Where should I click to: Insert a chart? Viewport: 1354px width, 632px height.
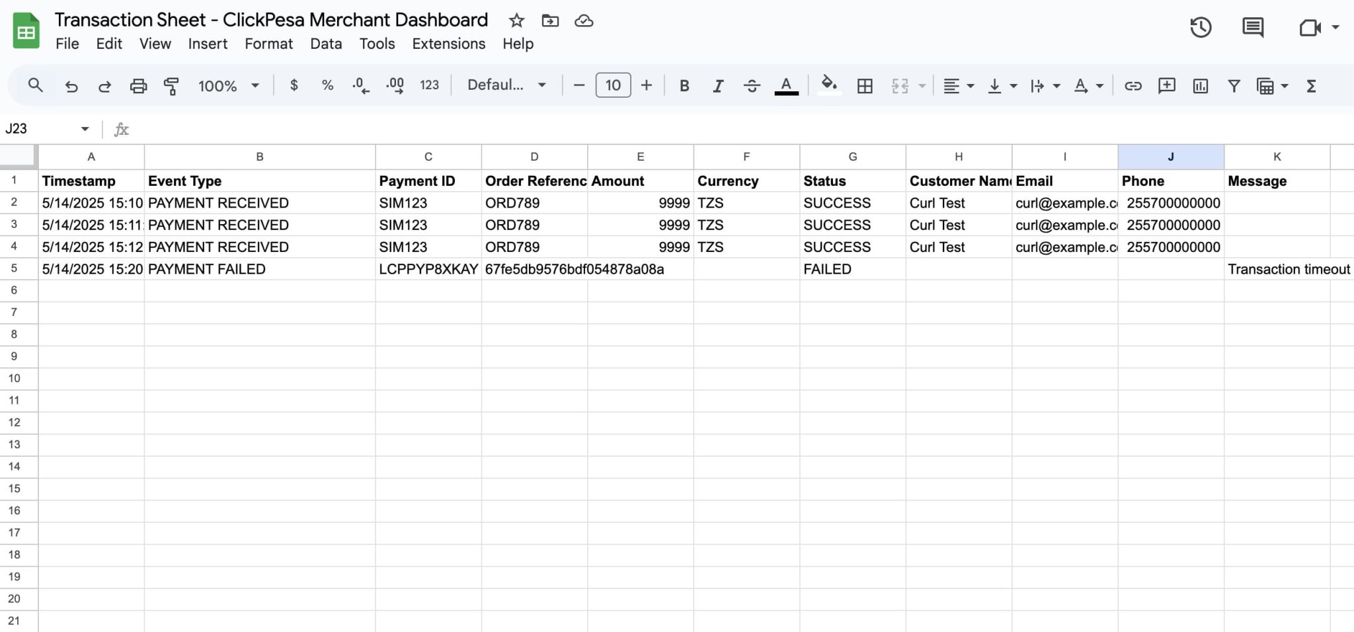tap(1201, 86)
